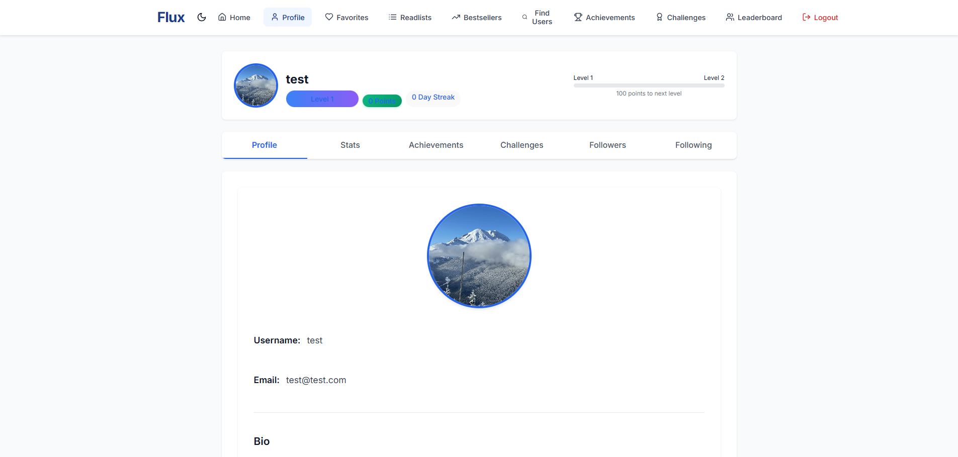
Task: Select the Following tab
Action: [x=693, y=145]
